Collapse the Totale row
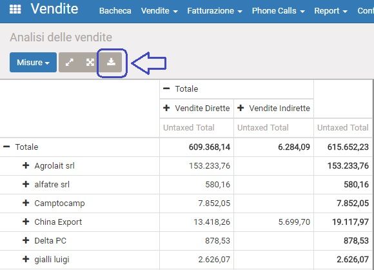 tap(6, 147)
